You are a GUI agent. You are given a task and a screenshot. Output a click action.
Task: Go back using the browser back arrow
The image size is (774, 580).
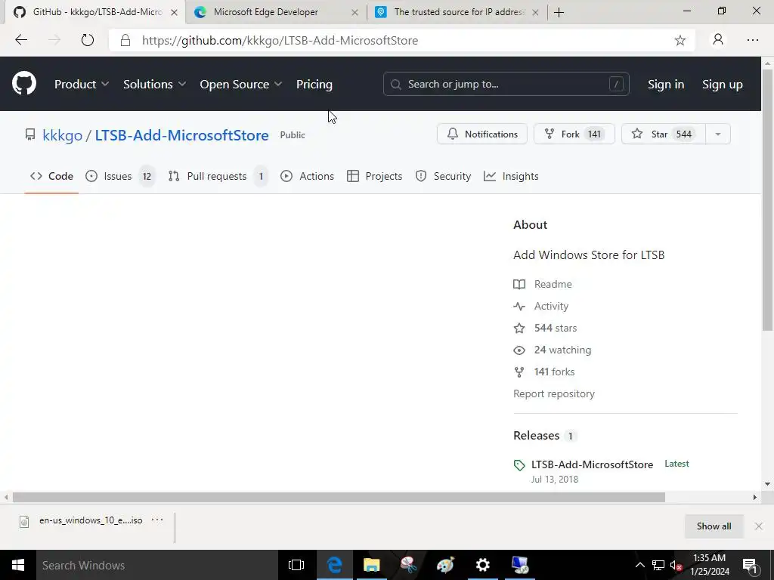point(21,40)
